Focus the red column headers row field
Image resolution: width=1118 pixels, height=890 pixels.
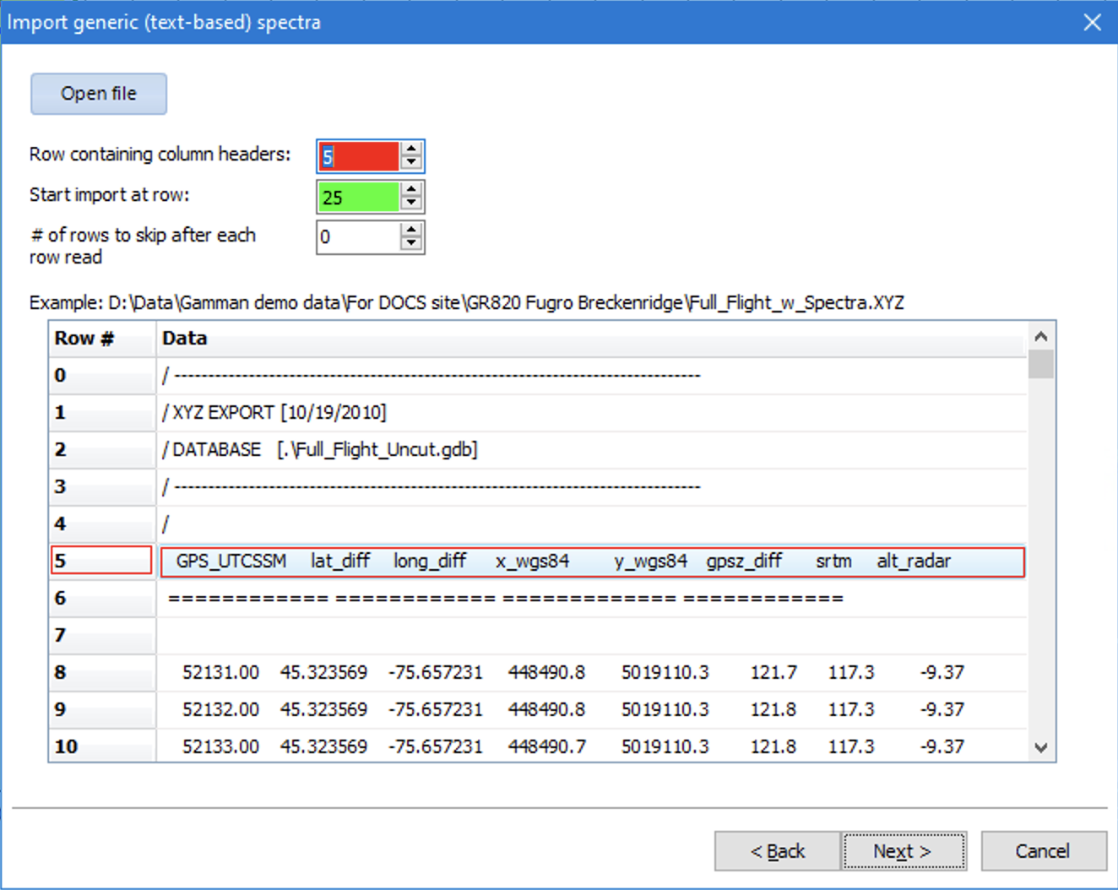pyautogui.click(x=358, y=156)
